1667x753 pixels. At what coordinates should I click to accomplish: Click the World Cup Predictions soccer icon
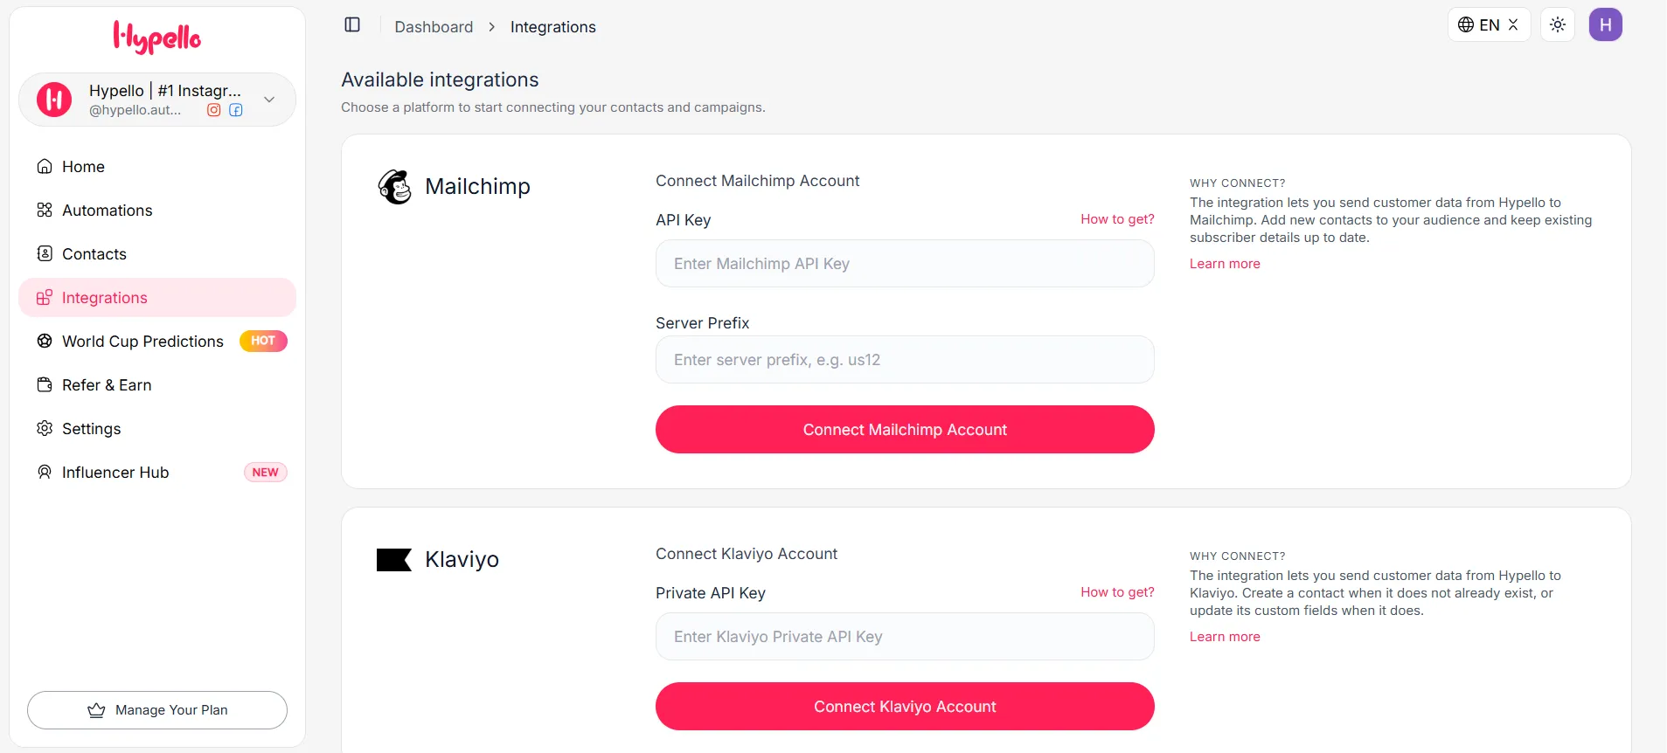[45, 341]
